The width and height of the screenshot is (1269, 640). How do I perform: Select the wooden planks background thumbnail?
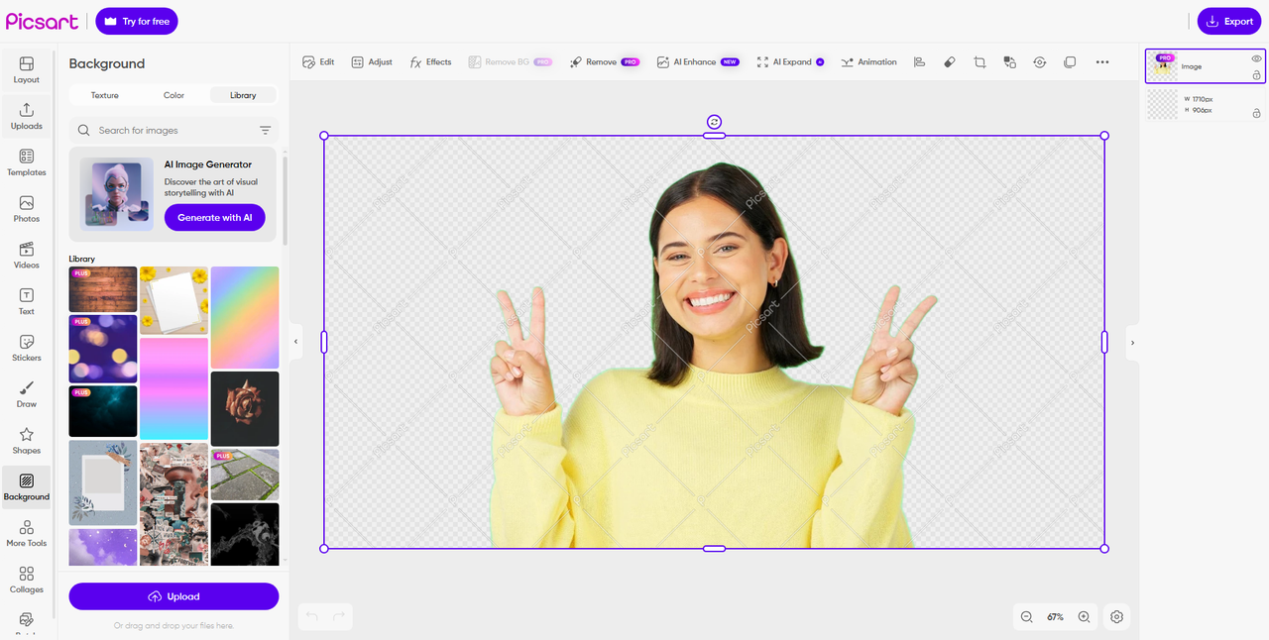(103, 289)
